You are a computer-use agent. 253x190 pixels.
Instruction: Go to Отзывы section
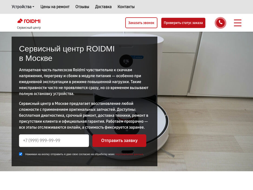coord(82,7)
